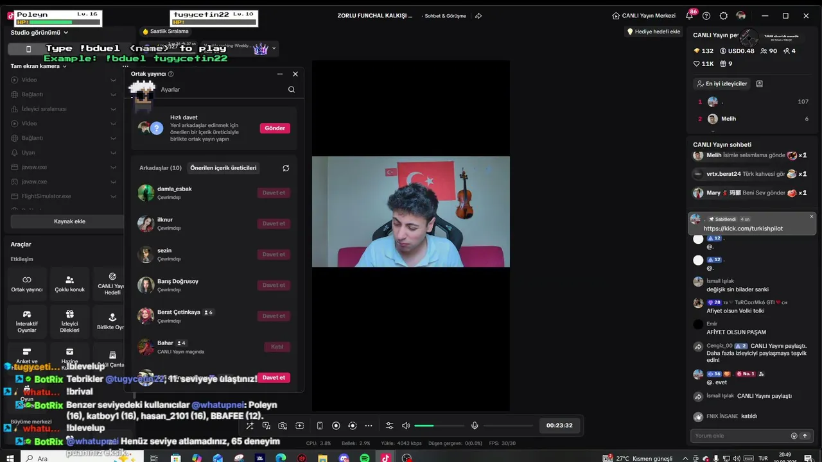Expand the Tam ekran kamera scene dropdown
This screenshot has width=822, height=462.
click(x=39, y=66)
